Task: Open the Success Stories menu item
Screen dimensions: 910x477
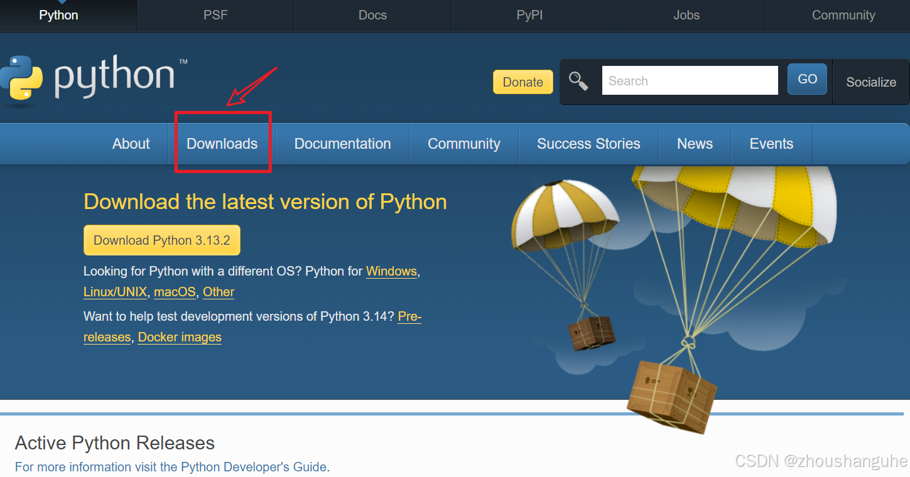Action: (x=588, y=144)
